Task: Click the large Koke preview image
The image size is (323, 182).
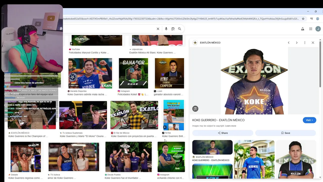Action: coord(254,81)
